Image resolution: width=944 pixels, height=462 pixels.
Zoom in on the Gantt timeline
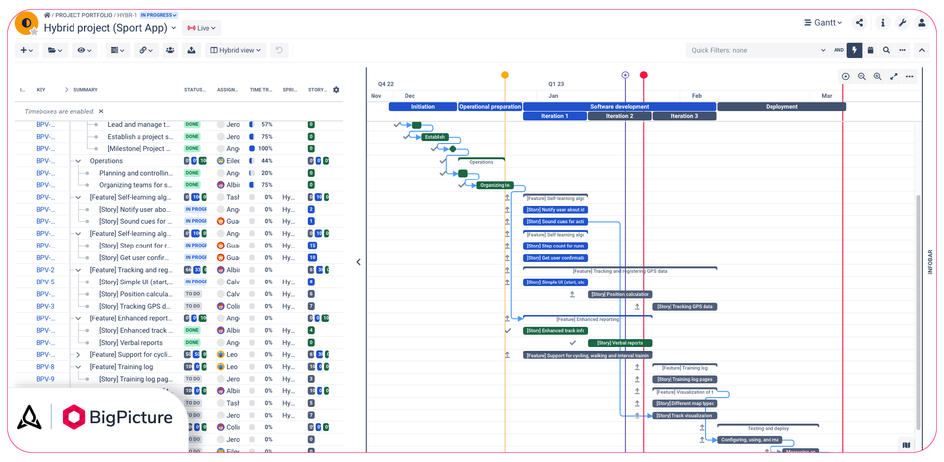[877, 76]
